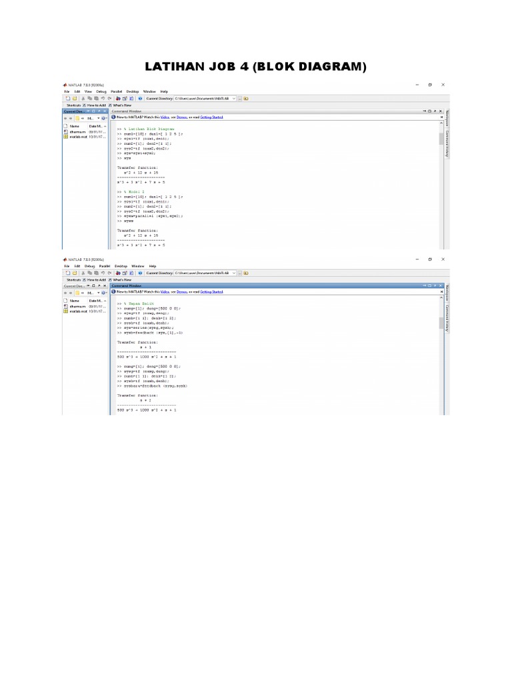512x683 pixels.
Task: Open Help menu in Umpan Balik window
Action: click(153, 266)
